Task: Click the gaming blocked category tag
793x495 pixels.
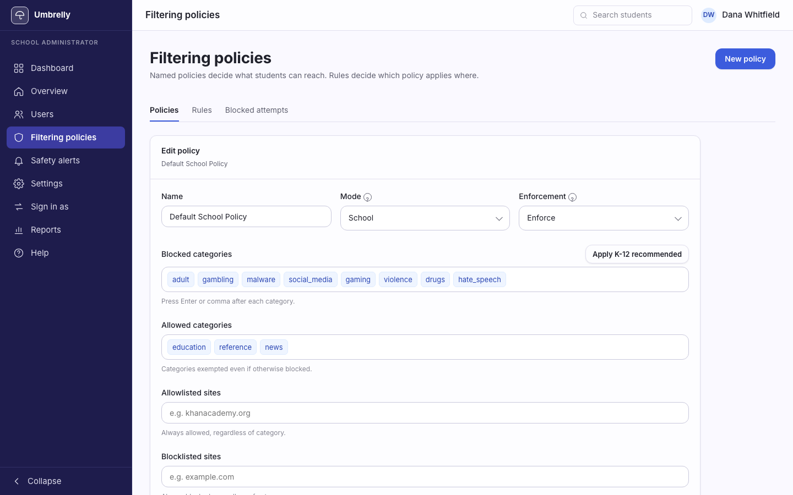Action: 358,279
